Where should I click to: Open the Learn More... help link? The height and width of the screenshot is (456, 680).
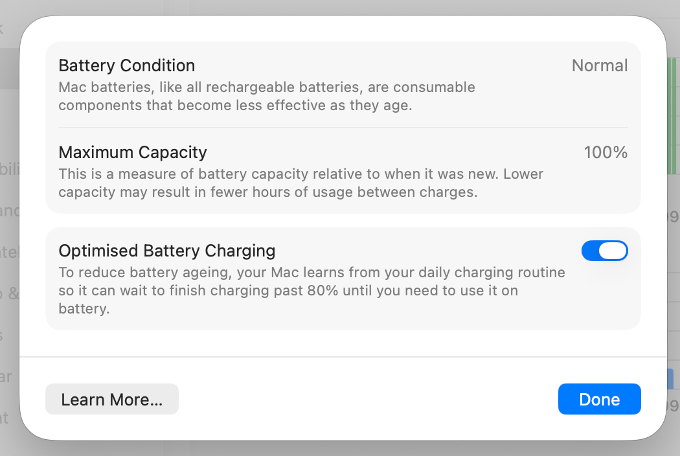111,399
